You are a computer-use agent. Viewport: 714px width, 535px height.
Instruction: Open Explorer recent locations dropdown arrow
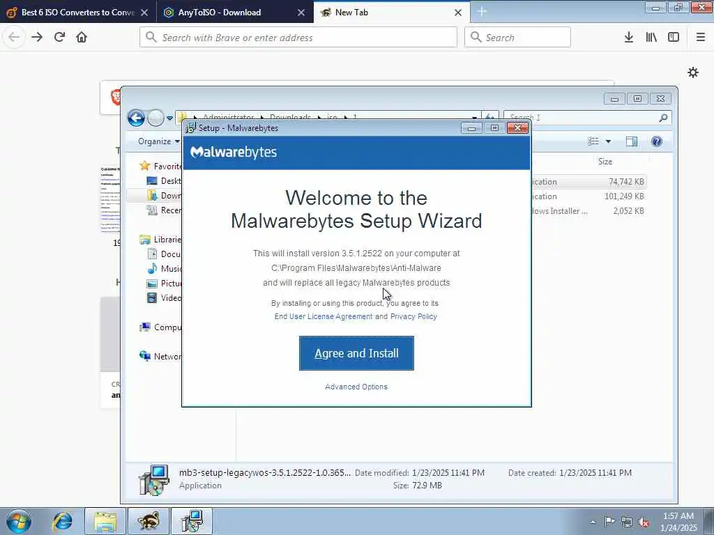[169, 118]
